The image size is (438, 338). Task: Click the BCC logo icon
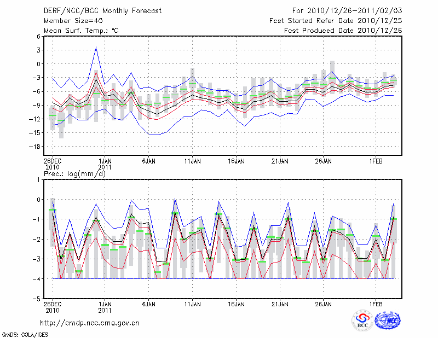362,320
